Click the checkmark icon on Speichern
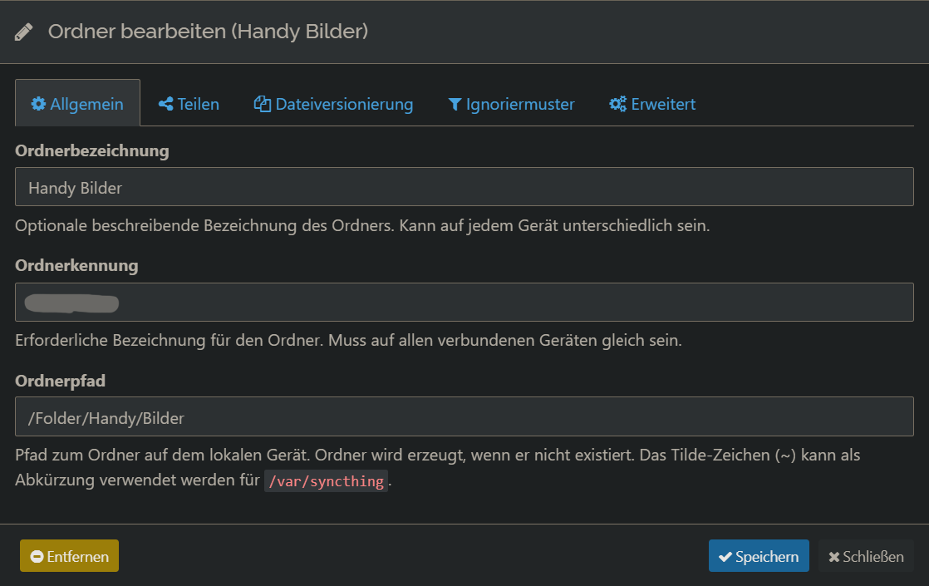 725,557
